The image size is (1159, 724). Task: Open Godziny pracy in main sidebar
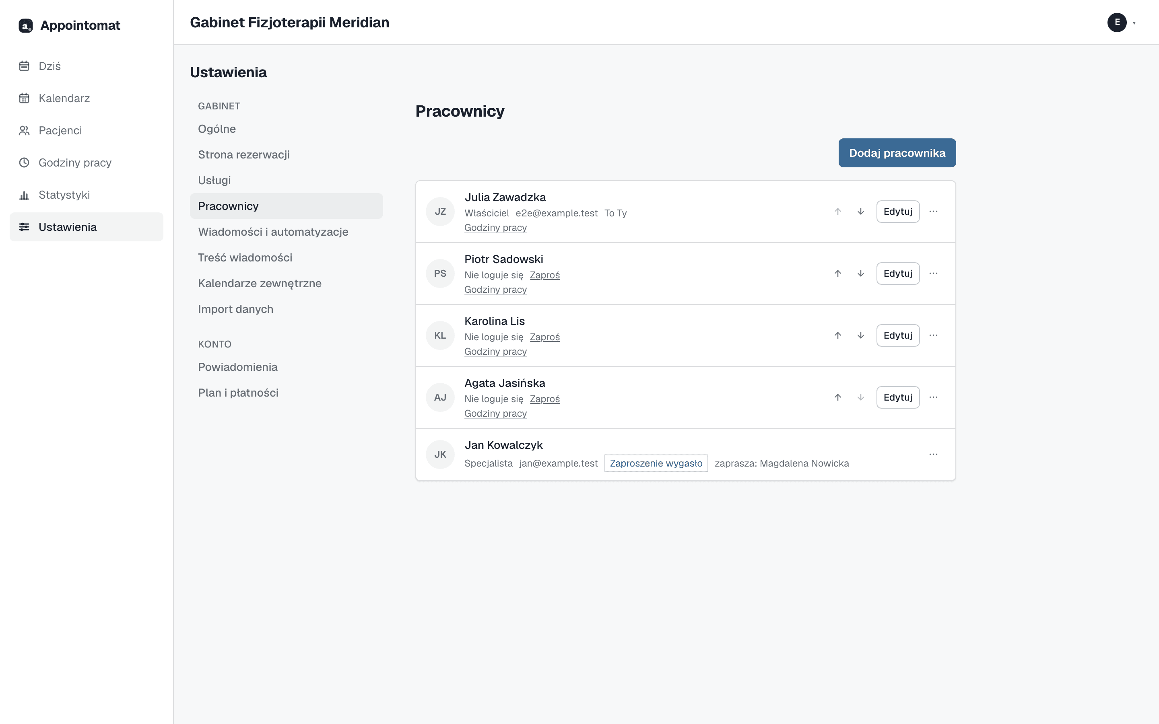[86, 162]
